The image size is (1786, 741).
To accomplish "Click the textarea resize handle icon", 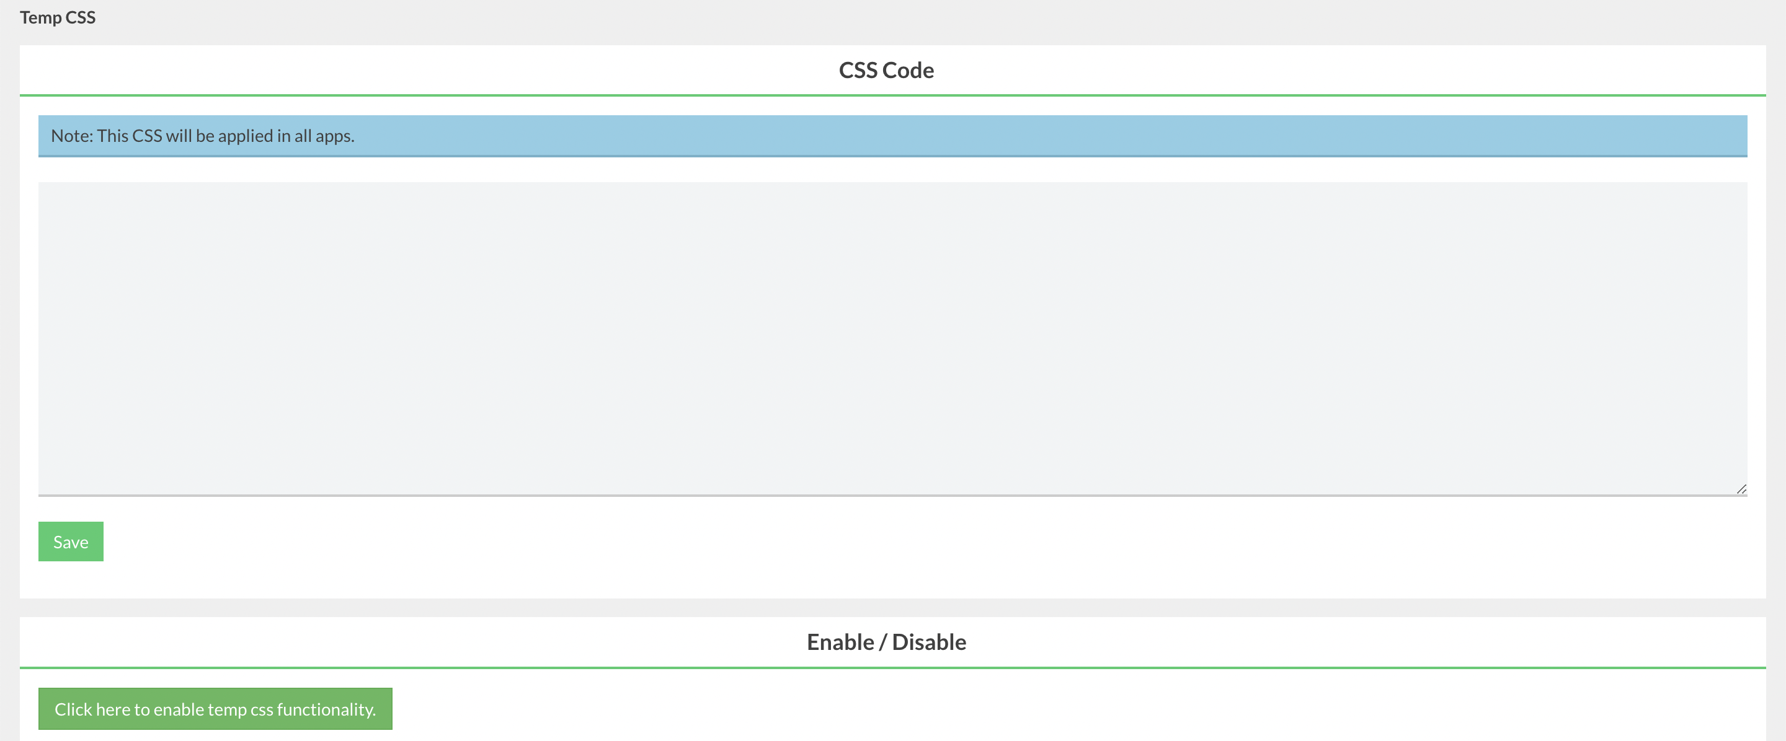I will coord(1741,489).
